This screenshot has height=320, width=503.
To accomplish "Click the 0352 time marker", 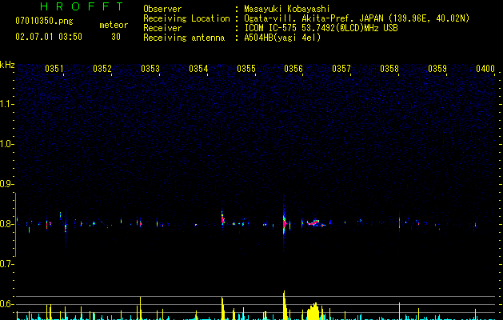I will click(x=102, y=69).
